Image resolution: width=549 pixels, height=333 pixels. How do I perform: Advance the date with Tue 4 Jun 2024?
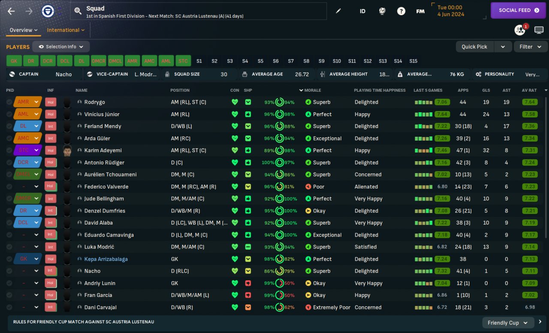(459, 10)
